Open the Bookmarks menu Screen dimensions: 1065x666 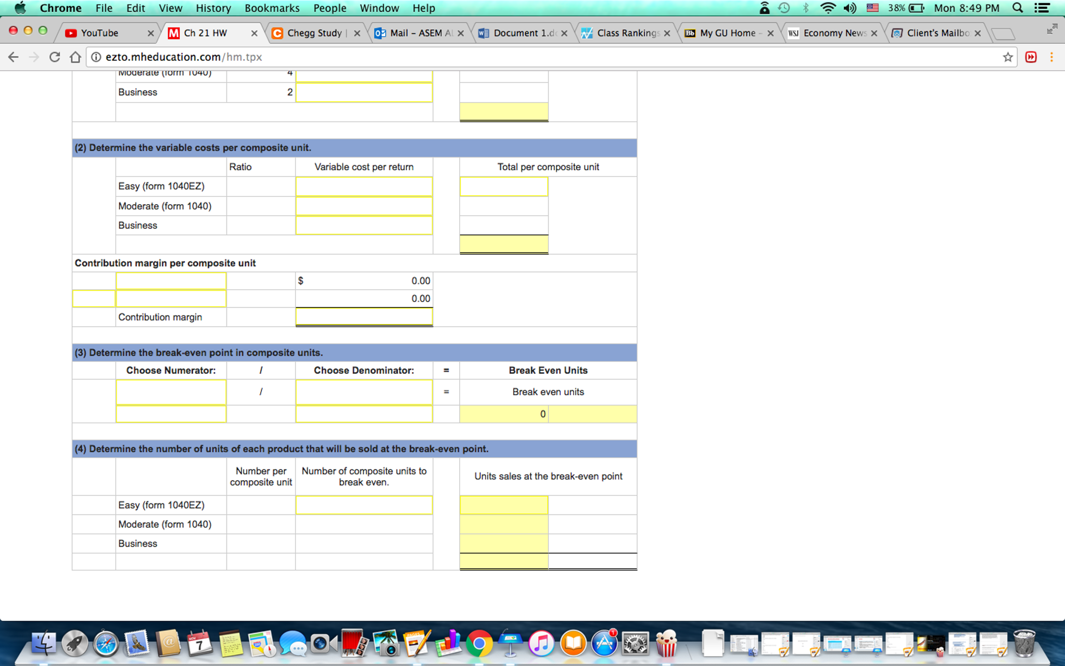click(272, 8)
